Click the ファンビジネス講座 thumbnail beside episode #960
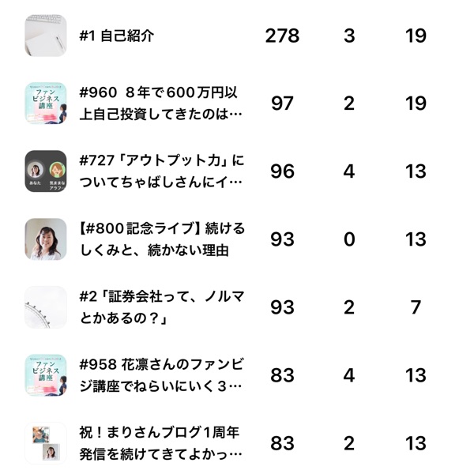Image resolution: width=474 pixels, height=474 pixels. (46, 103)
